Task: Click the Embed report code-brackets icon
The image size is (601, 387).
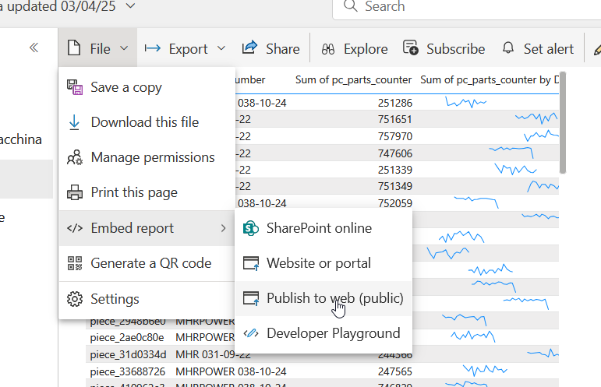Action: (75, 228)
